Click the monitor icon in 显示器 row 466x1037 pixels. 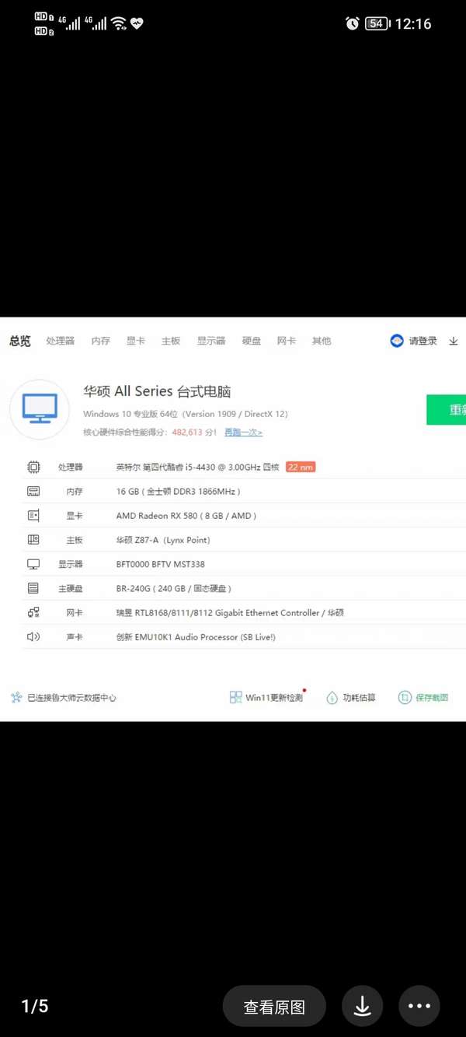(x=33, y=564)
